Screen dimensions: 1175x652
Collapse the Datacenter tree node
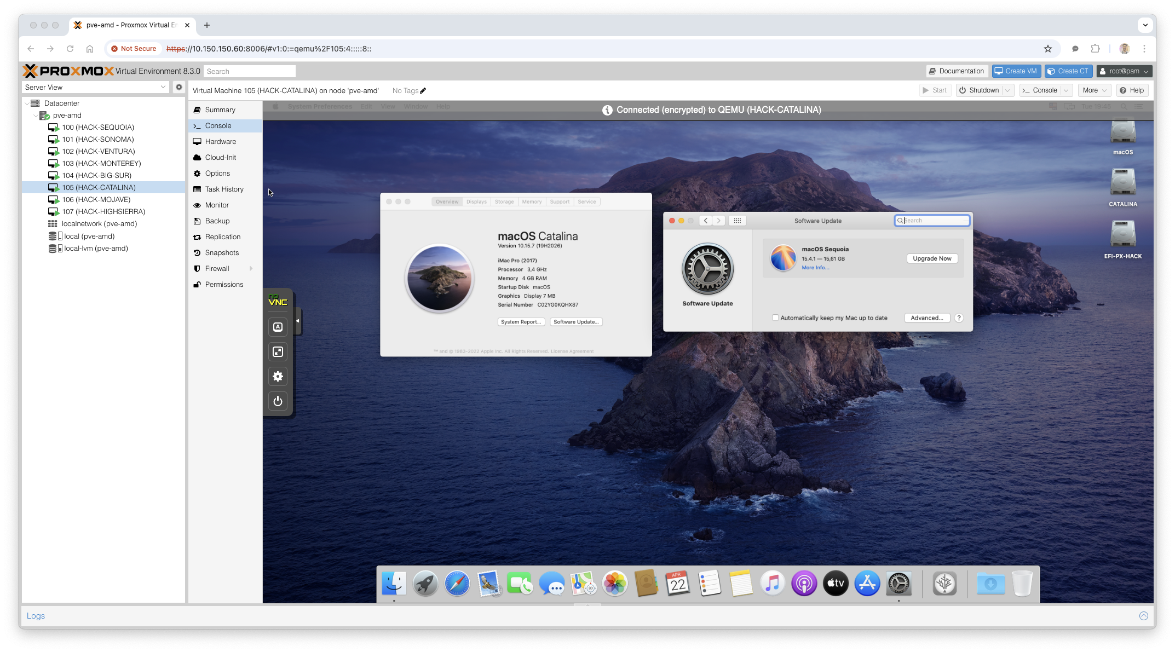click(x=27, y=103)
